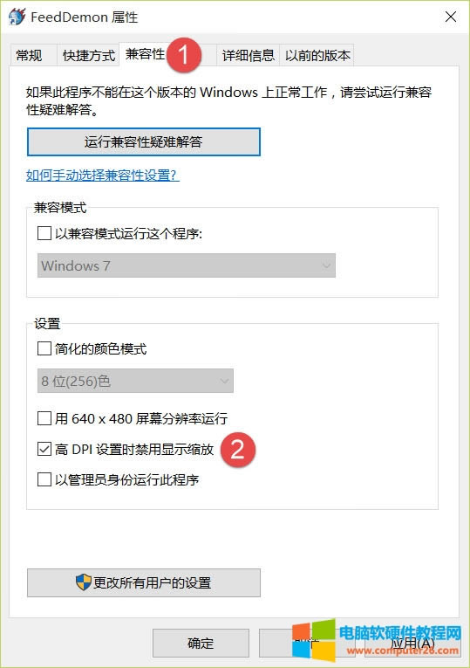Click the red circle marker numbered 2
The width and height of the screenshot is (470, 668).
(x=238, y=450)
